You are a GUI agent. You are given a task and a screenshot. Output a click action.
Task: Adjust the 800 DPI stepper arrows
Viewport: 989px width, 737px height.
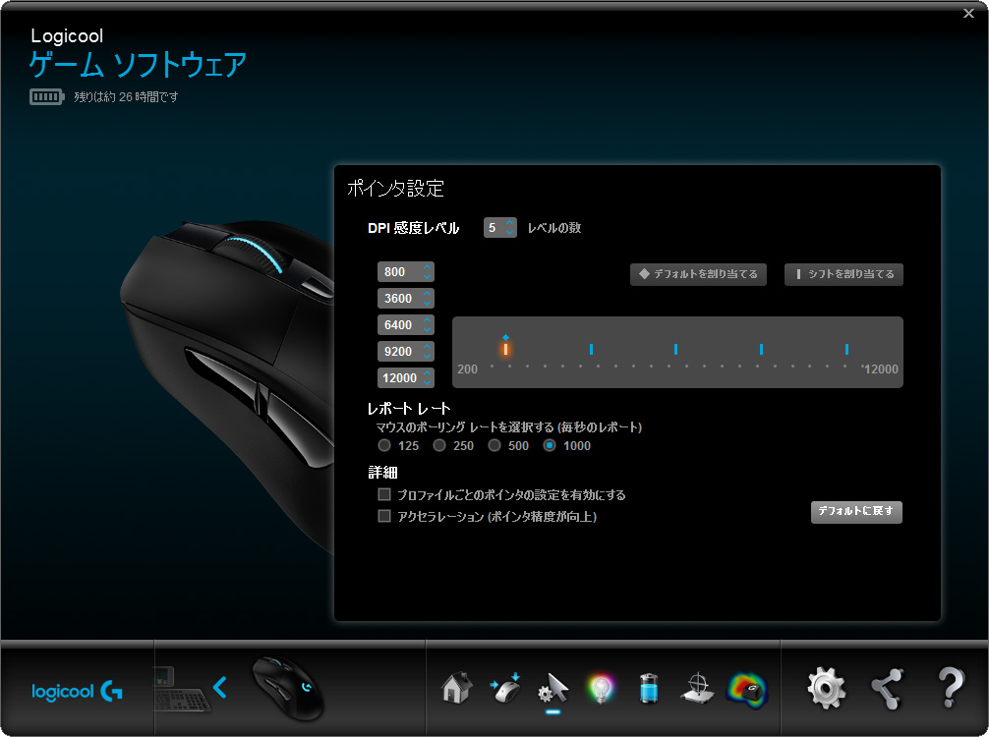click(x=427, y=272)
